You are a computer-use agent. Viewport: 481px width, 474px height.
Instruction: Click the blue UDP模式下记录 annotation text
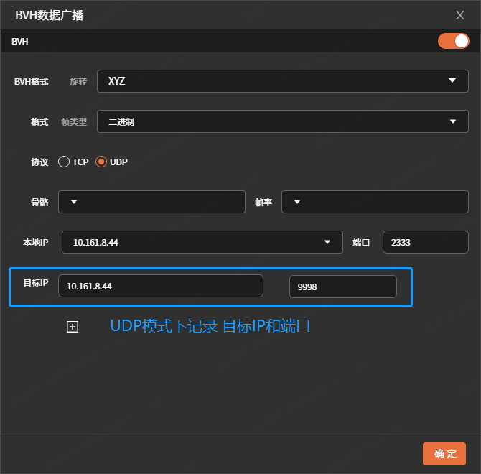click(210, 325)
